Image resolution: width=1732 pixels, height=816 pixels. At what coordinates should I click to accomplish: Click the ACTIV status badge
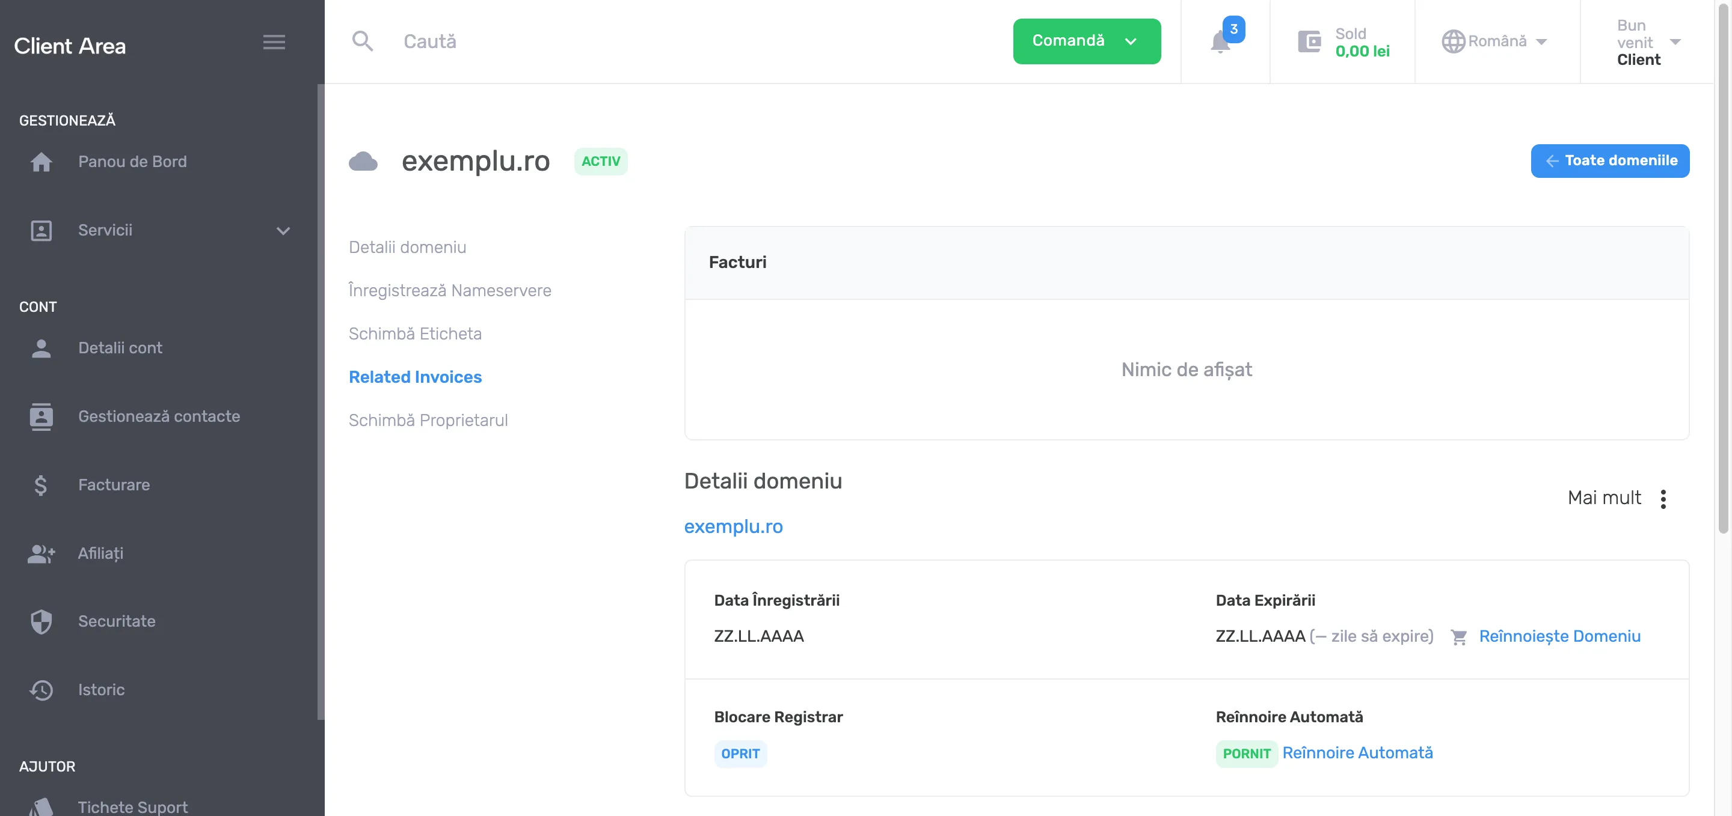click(x=600, y=161)
